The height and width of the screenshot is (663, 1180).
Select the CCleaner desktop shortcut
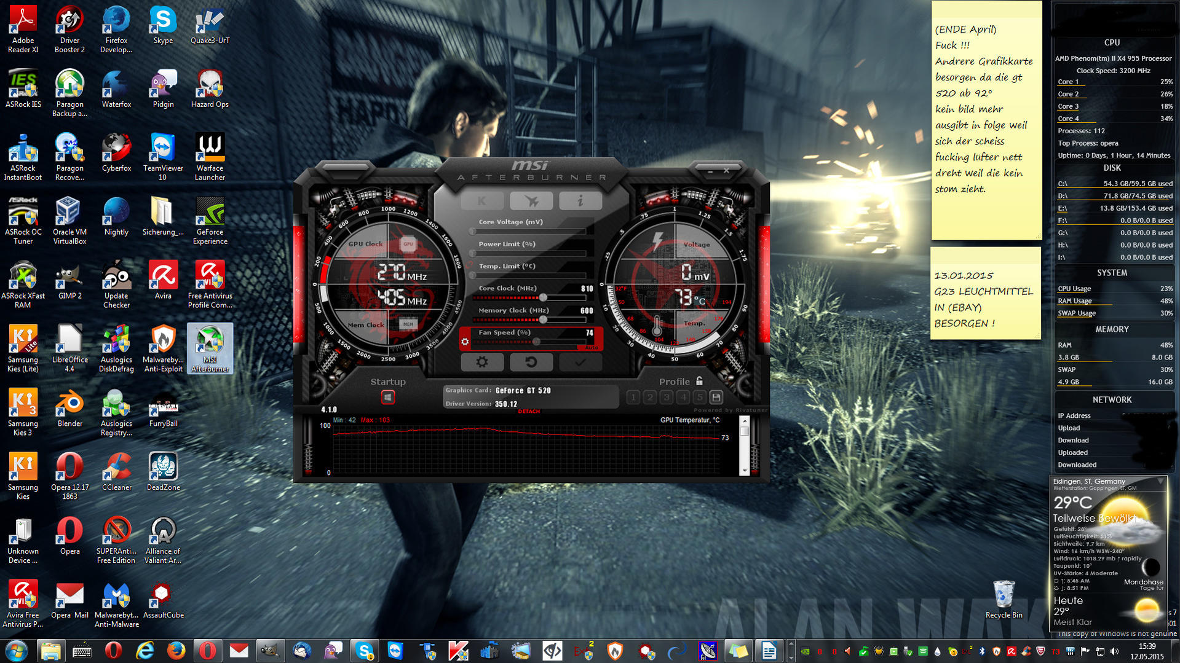tap(117, 471)
